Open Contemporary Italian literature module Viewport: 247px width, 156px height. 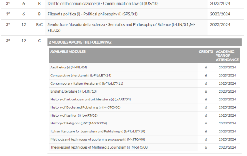[x=86, y=83]
